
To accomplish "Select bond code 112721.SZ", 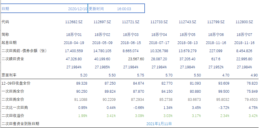I will tap(130, 22).
